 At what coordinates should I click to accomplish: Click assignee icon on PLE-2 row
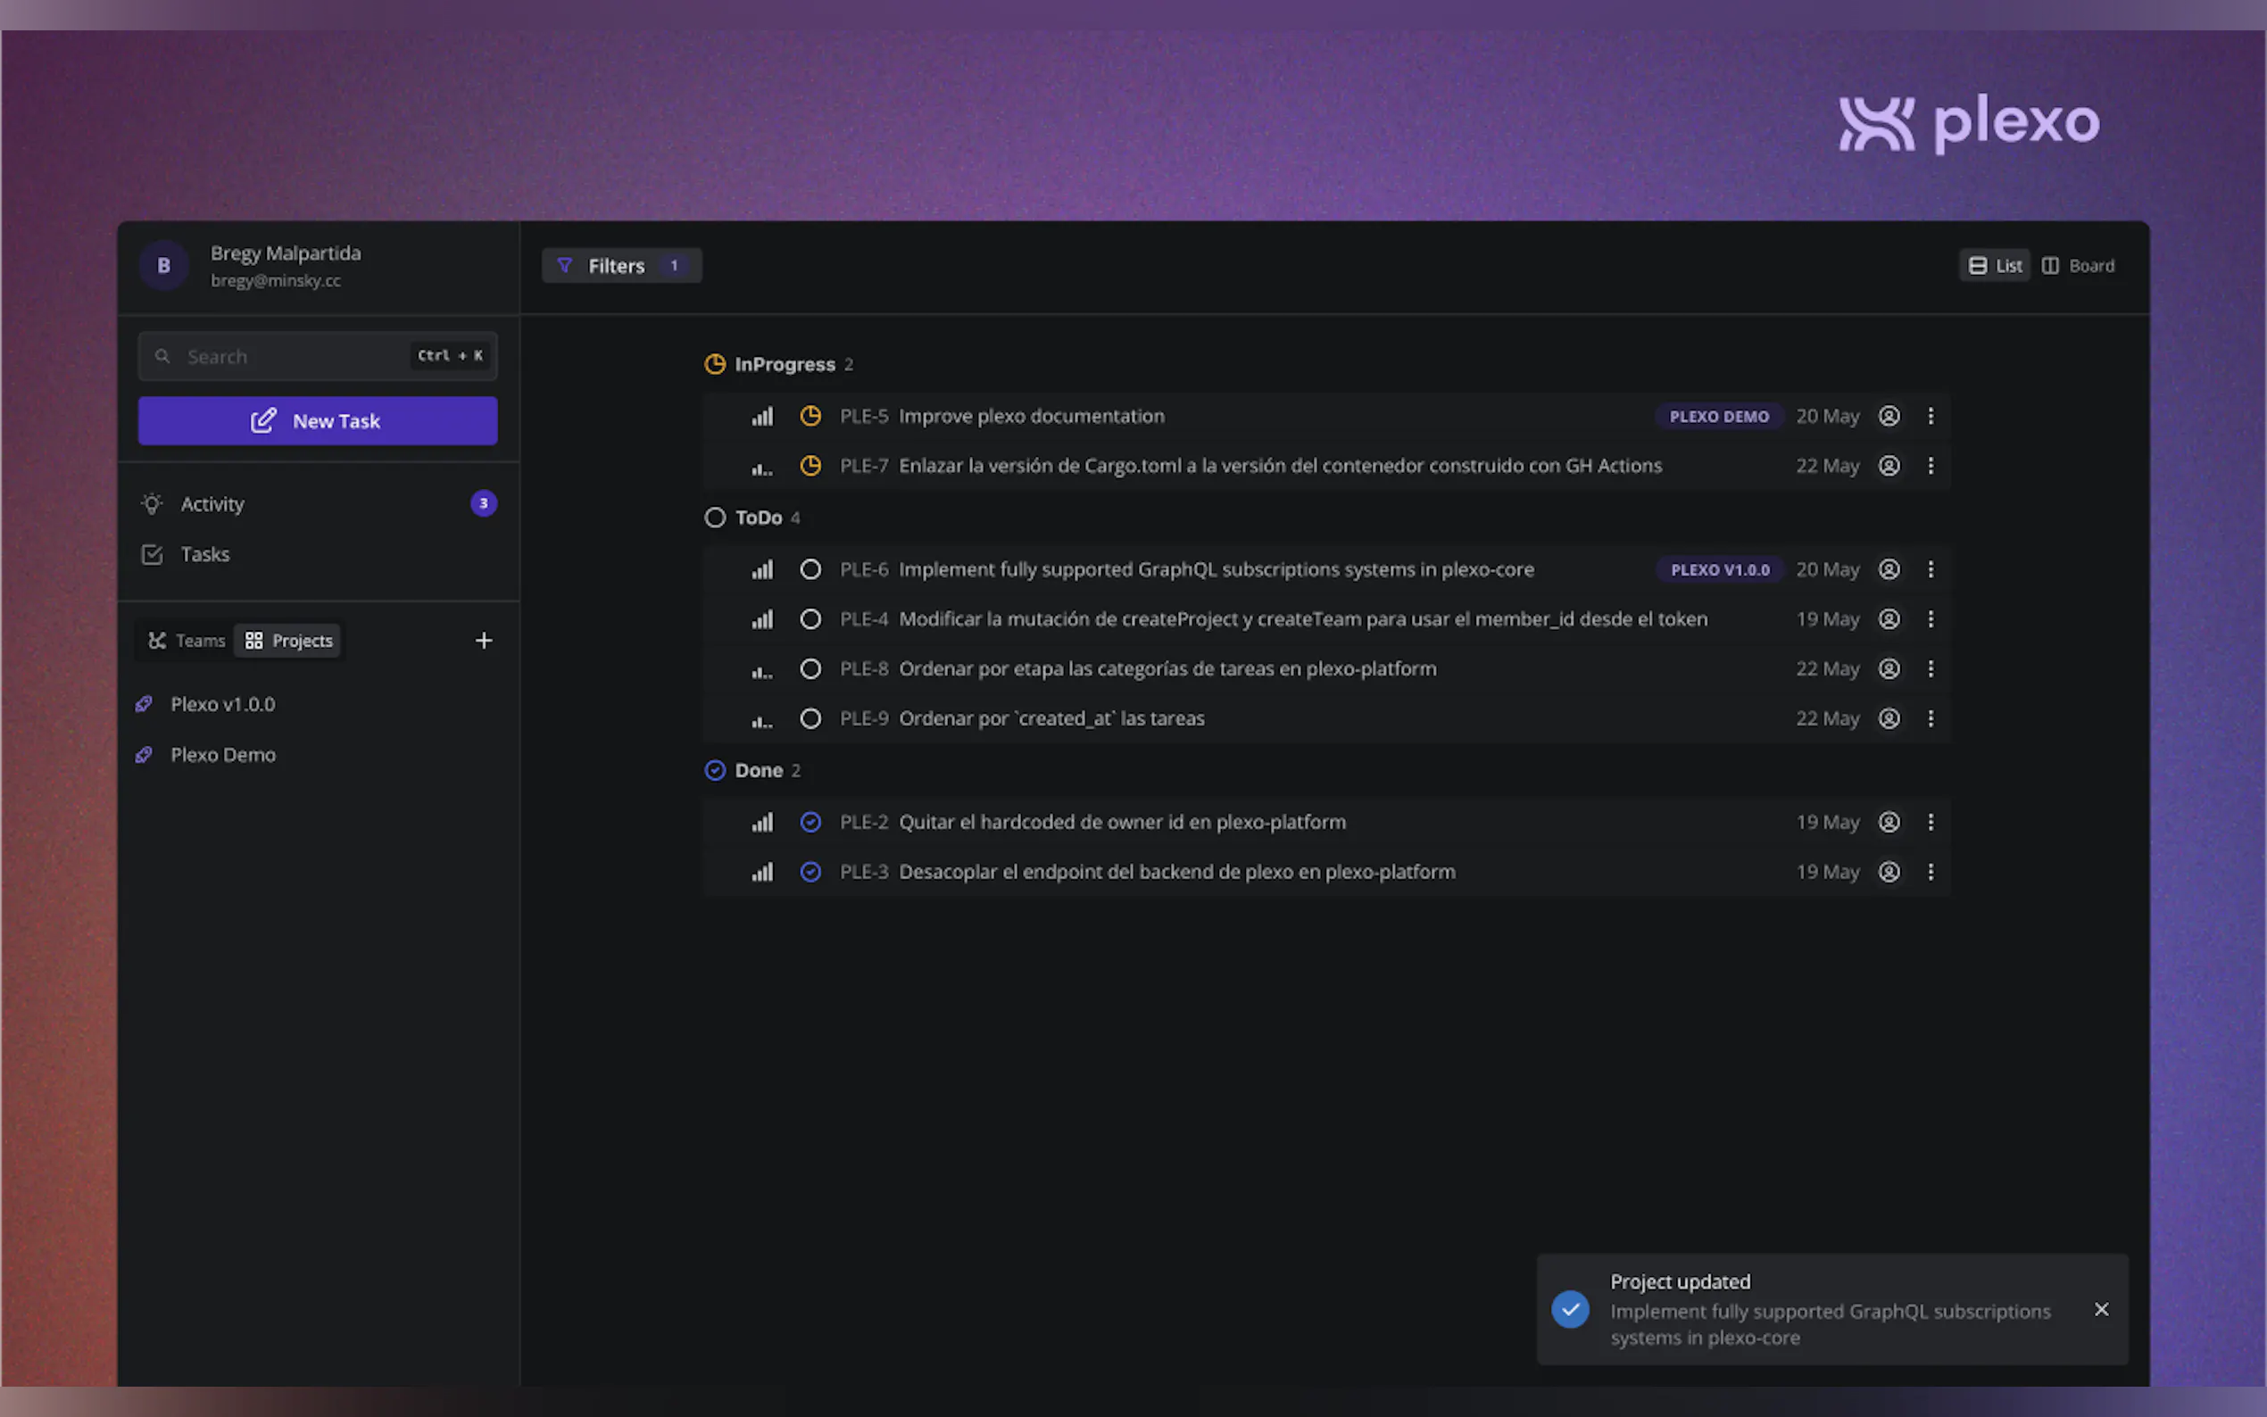[x=1889, y=822]
